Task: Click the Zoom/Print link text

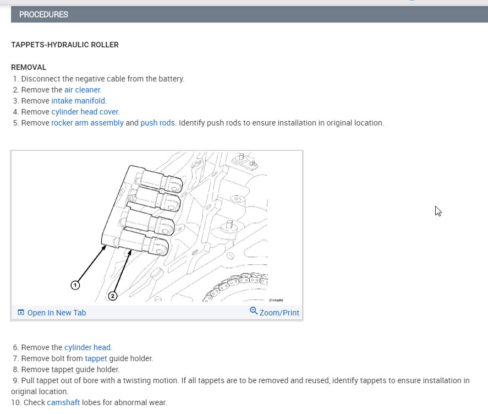Action: pos(279,313)
